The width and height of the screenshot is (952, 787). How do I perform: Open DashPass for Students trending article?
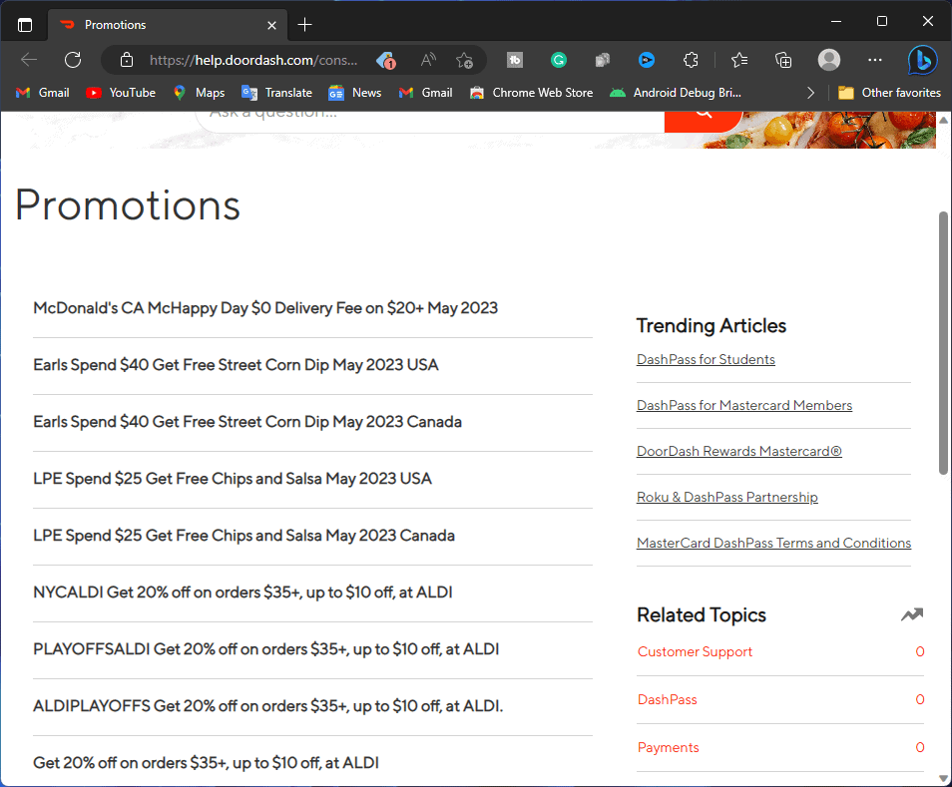tap(706, 359)
